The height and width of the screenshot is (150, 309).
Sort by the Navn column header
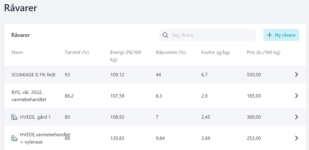tap(17, 52)
